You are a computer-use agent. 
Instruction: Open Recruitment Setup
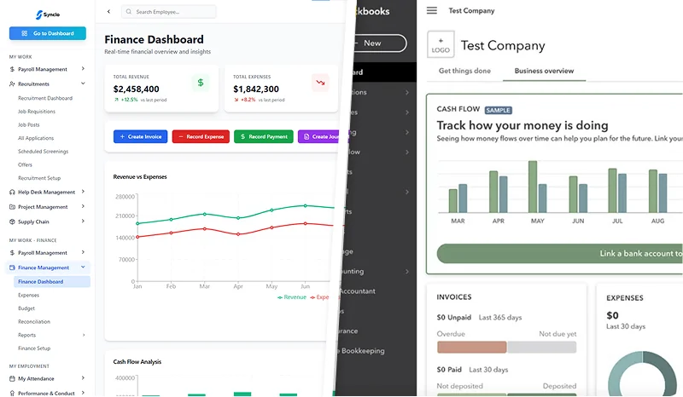click(x=39, y=178)
